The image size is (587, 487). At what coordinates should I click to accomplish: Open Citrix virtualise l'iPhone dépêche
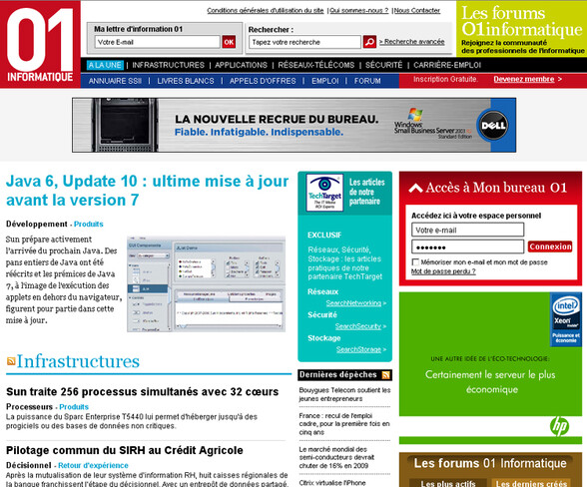[332, 482]
